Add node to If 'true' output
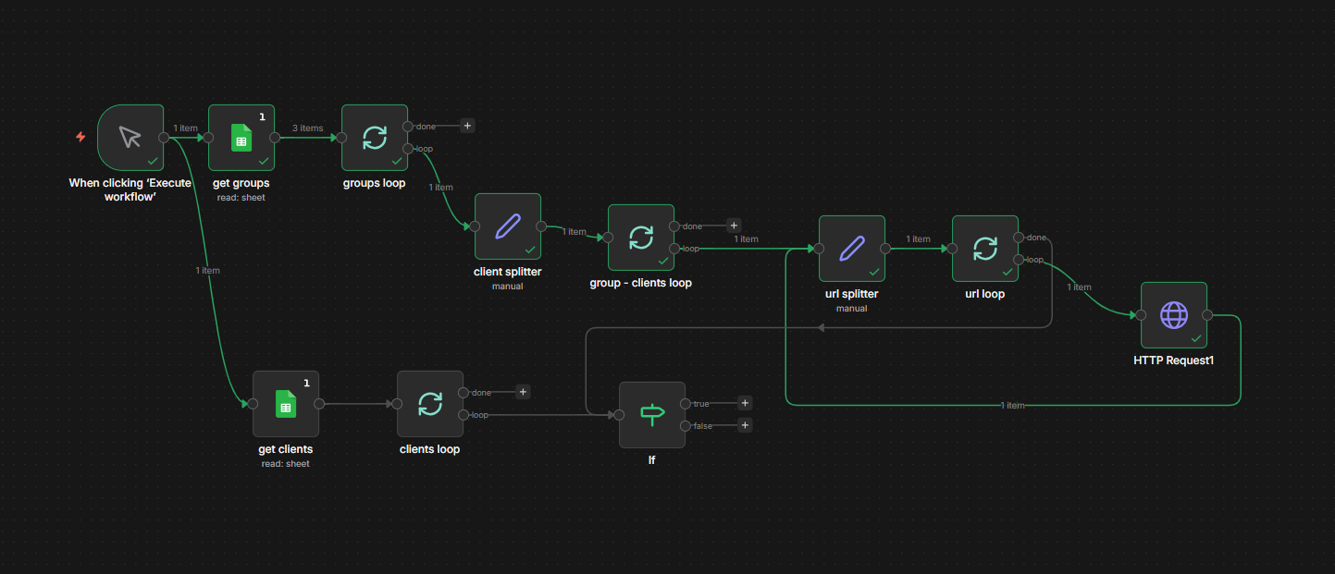This screenshot has width=1335, height=574. pyautogui.click(x=745, y=403)
